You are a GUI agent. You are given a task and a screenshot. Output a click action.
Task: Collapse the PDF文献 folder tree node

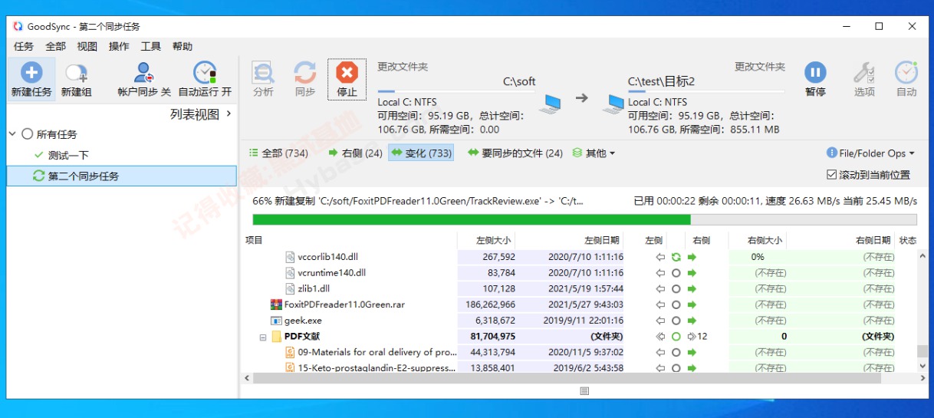(x=263, y=337)
